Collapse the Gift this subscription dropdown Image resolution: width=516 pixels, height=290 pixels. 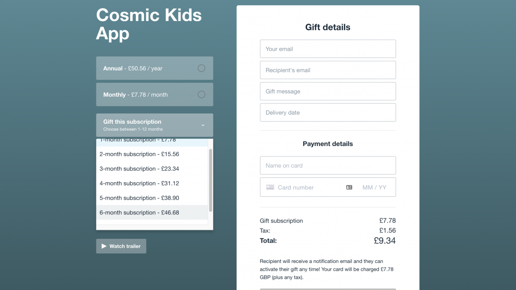pyautogui.click(x=154, y=125)
